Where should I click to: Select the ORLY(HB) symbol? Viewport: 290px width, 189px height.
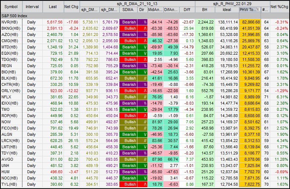tap(11, 91)
